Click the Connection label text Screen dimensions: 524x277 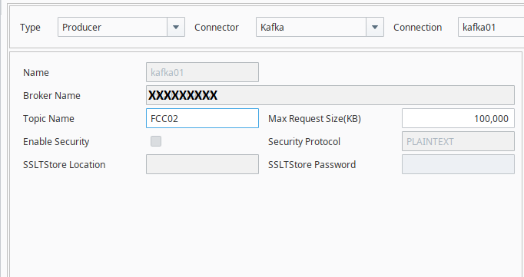click(x=417, y=28)
